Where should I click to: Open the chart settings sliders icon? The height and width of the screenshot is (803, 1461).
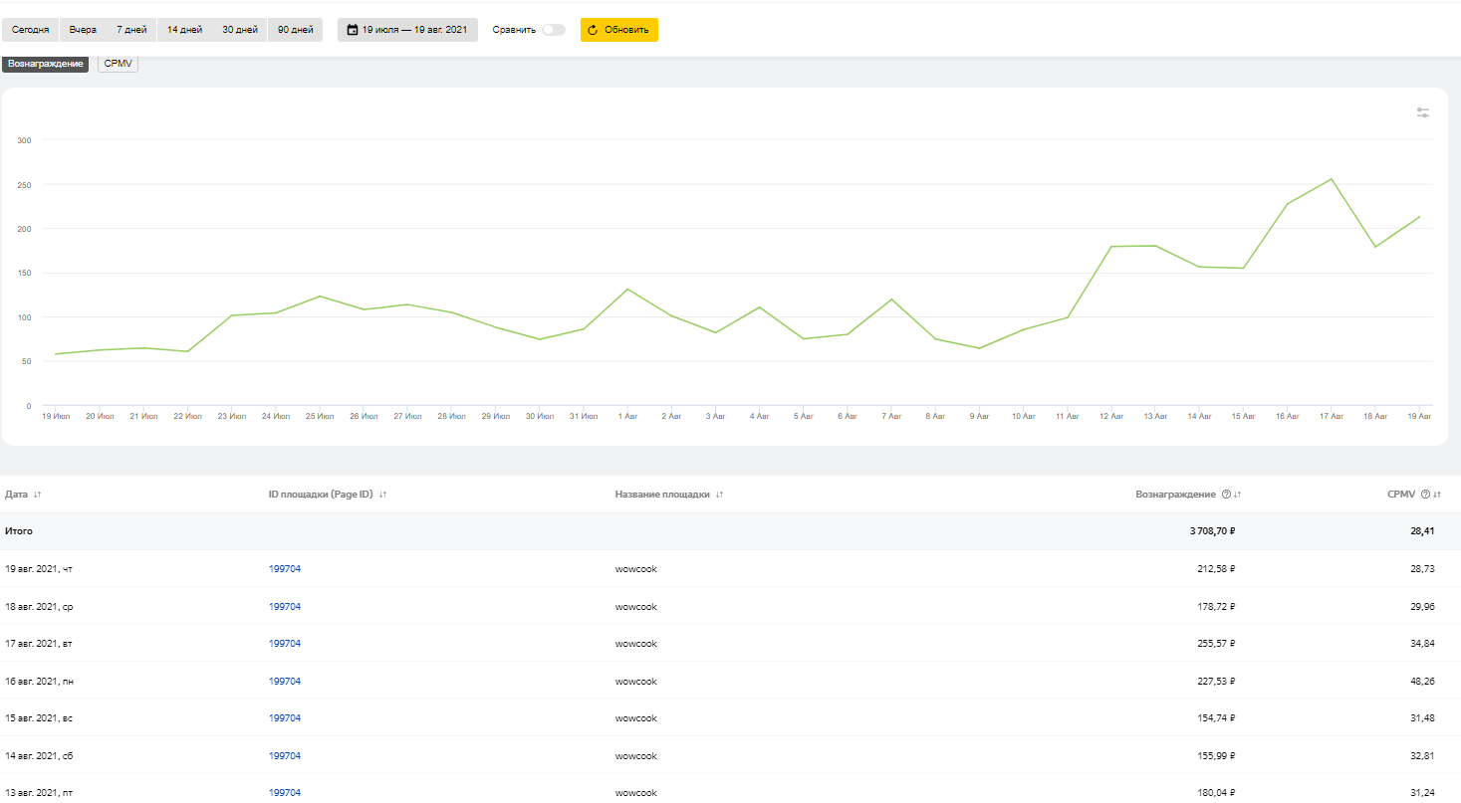coord(1423,113)
